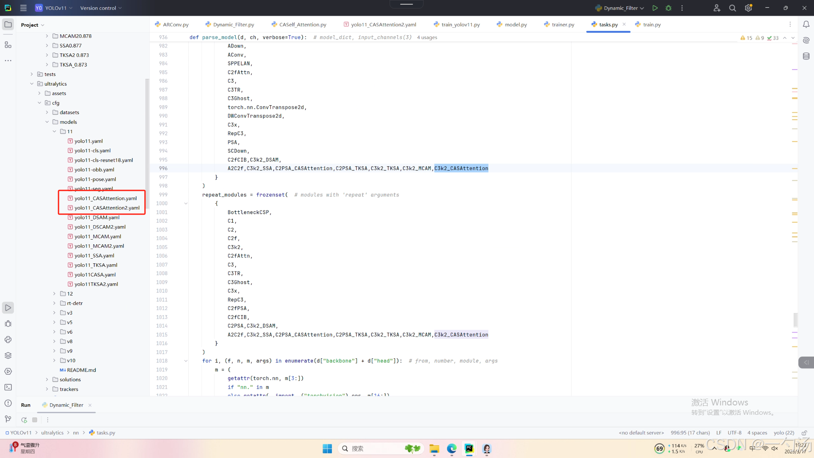Collapse the models folder in tree
The width and height of the screenshot is (814, 458).
(x=47, y=122)
